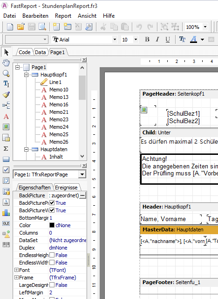Open the Datei menu
Screen dimensions: 218x299
[9, 16]
